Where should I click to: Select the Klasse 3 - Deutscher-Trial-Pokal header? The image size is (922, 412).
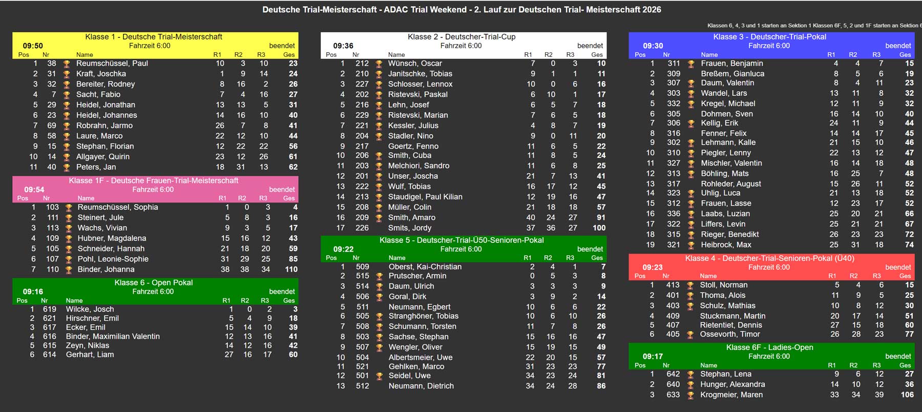(x=769, y=37)
